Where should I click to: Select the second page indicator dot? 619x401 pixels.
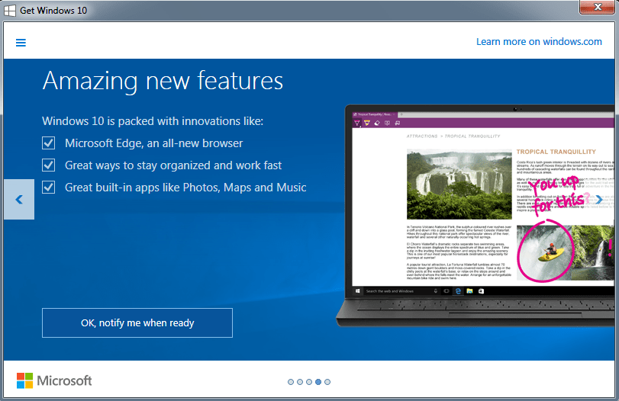(300, 382)
